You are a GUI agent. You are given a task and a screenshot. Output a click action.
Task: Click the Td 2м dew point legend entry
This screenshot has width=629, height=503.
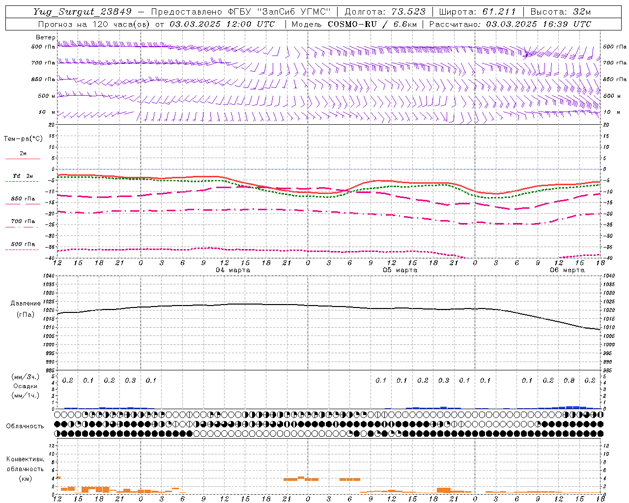(x=23, y=176)
